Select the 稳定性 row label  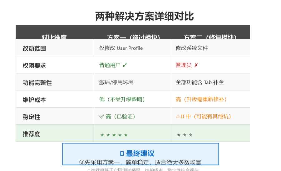(31, 117)
